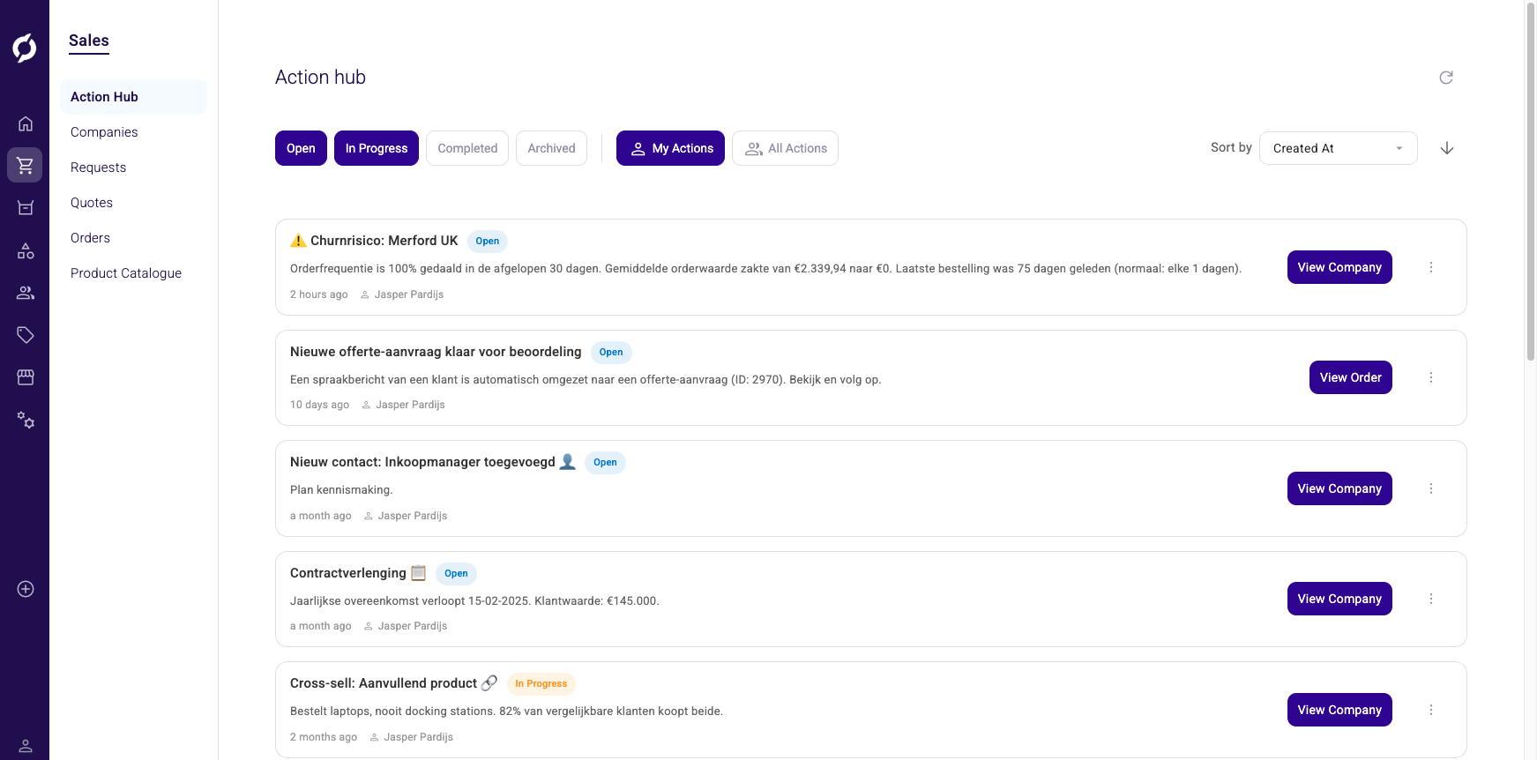Click the sort direction arrow icon
1537x760 pixels.
point(1447,148)
